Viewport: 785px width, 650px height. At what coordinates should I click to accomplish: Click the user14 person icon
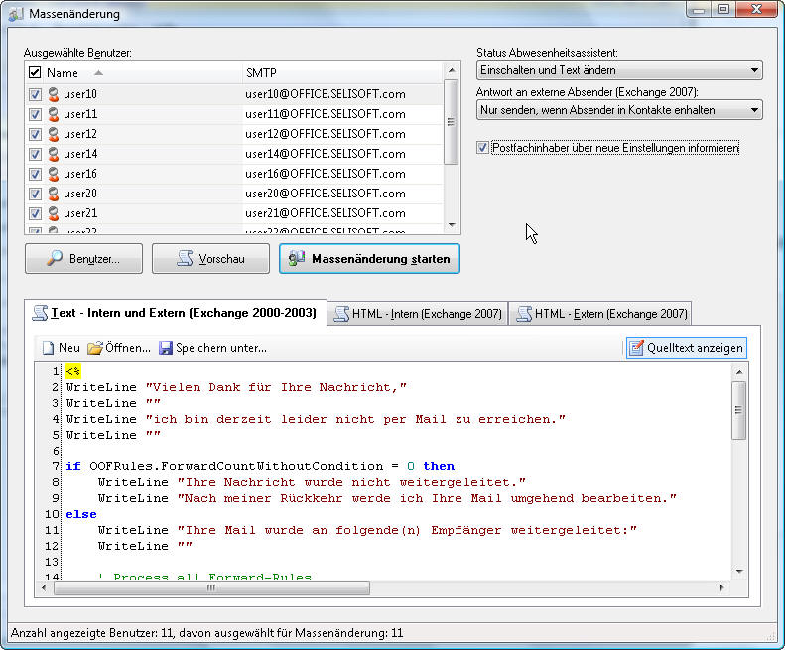coord(53,154)
